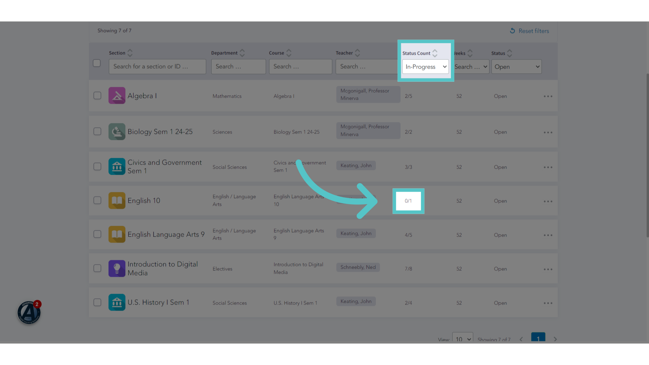Screen dimensions: 649x365
Task: Focus the section or ID search field
Action: point(158,67)
